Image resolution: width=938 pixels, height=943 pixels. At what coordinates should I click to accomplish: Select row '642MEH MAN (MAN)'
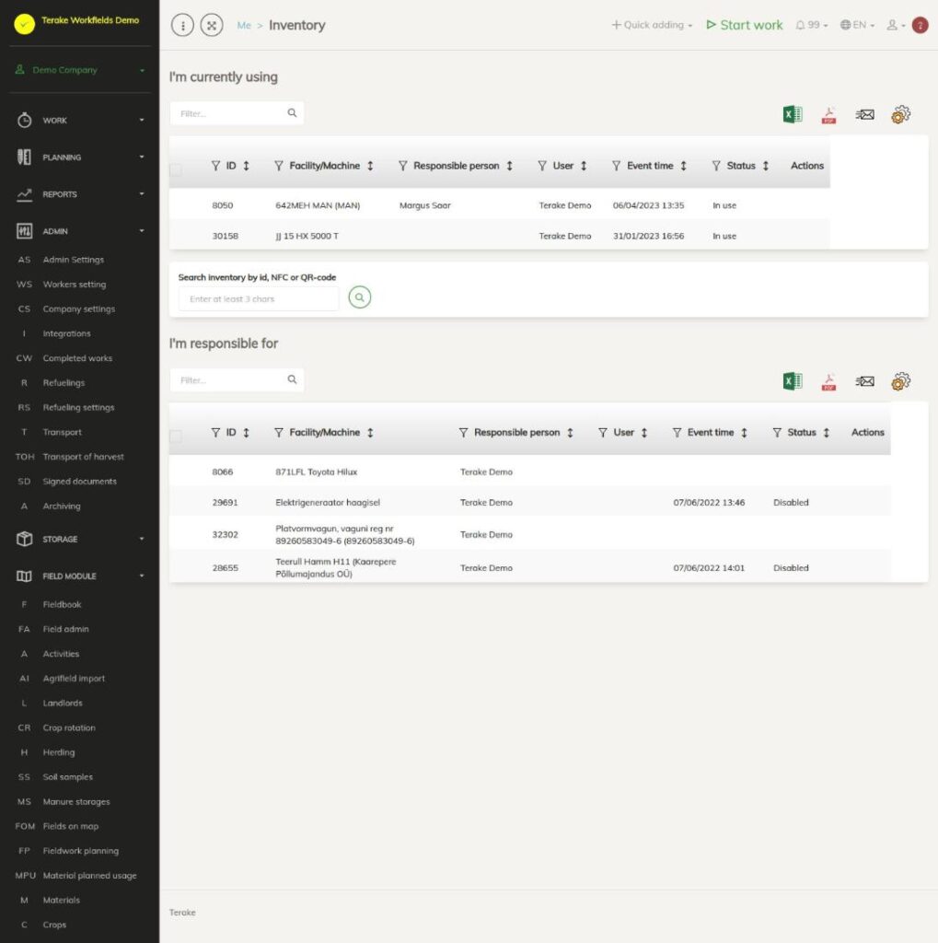(499, 205)
